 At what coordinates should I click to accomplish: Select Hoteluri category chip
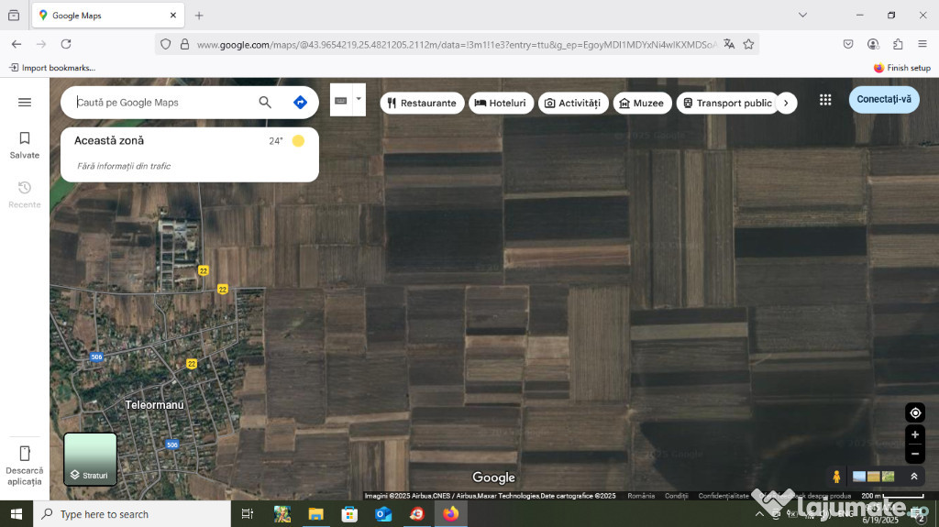(500, 103)
